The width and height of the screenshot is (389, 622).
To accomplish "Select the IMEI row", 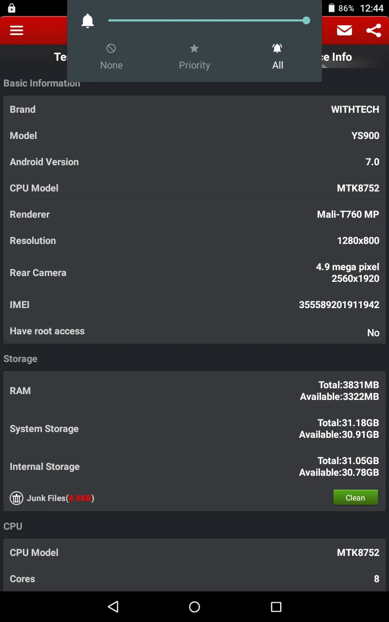I will coord(194,305).
